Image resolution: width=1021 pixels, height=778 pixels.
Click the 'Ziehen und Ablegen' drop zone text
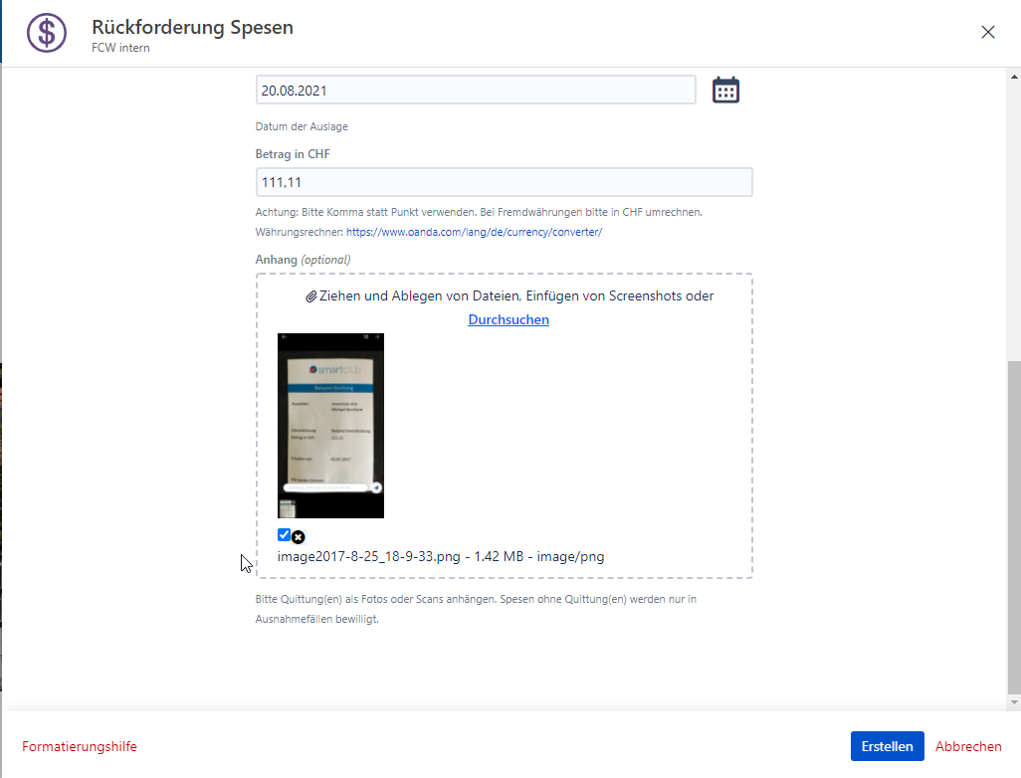click(515, 296)
